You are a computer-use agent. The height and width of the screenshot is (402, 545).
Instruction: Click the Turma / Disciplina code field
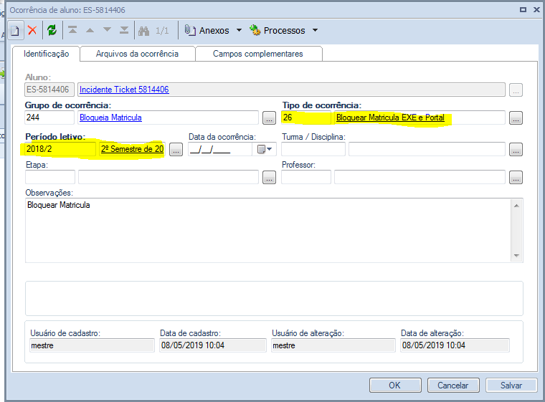click(x=313, y=149)
